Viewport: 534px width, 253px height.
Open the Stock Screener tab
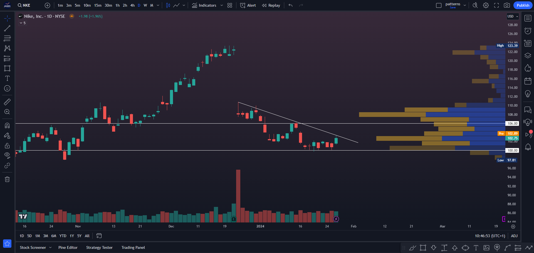(33, 247)
